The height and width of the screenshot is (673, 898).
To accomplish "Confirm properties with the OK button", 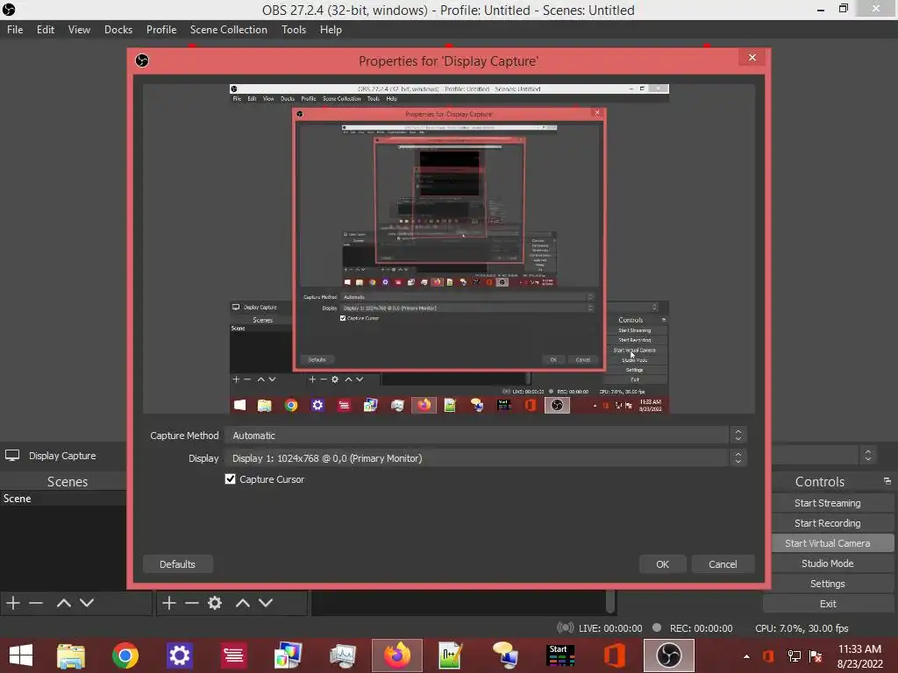I will pyautogui.click(x=662, y=564).
